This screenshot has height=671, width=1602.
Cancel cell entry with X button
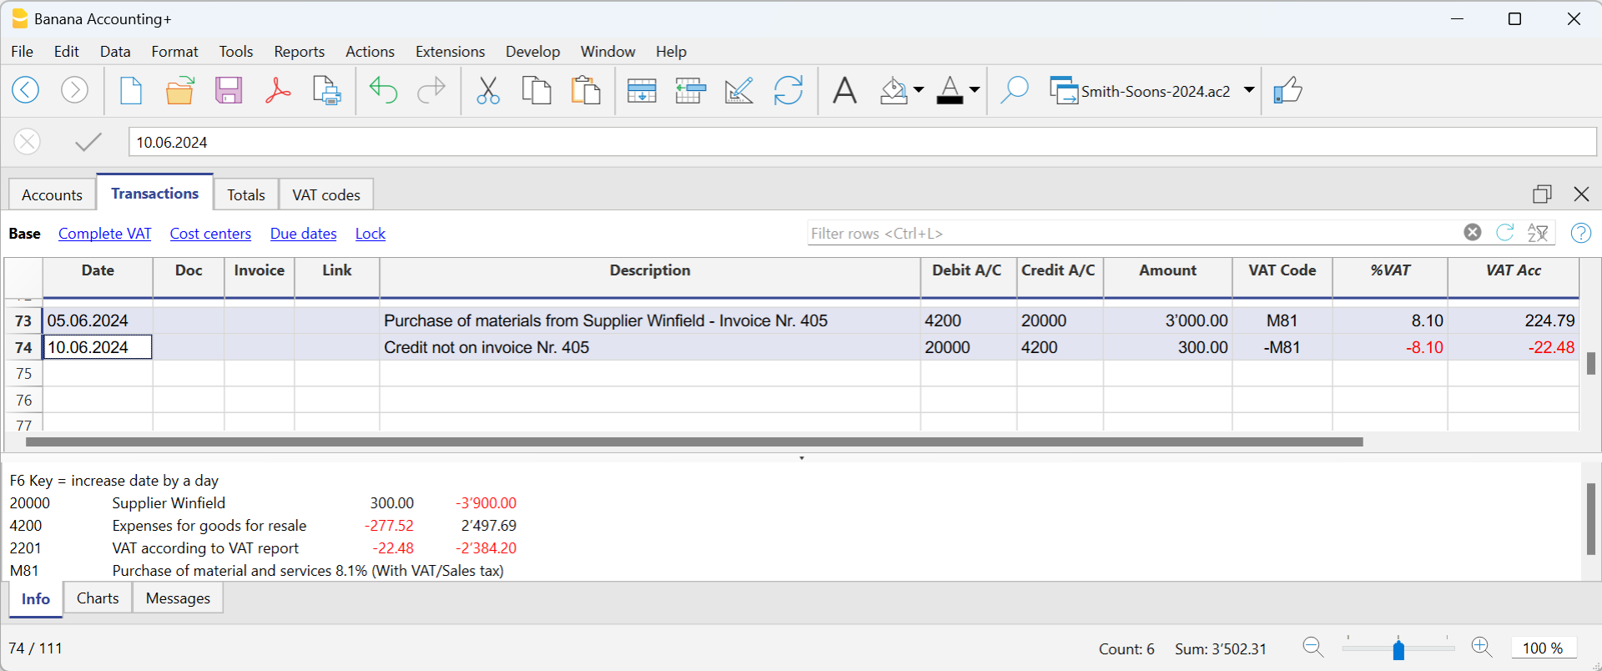(27, 142)
